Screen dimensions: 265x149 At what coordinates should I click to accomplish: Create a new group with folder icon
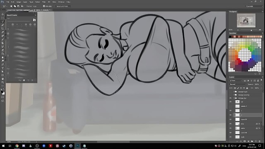tap(252, 141)
